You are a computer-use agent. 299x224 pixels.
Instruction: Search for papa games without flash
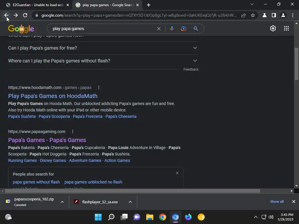(36, 182)
